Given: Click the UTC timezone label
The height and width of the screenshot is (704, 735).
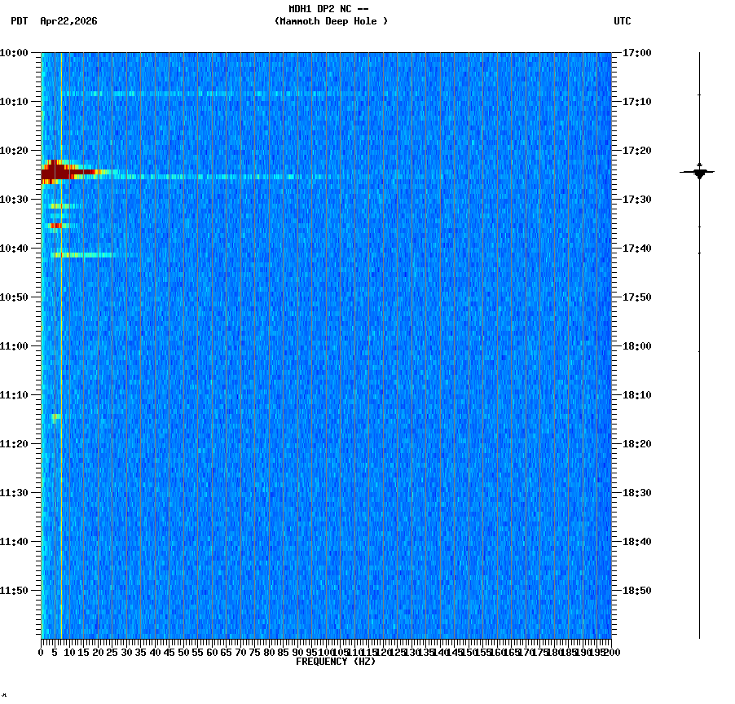Looking at the screenshot, I should tap(623, 22).
